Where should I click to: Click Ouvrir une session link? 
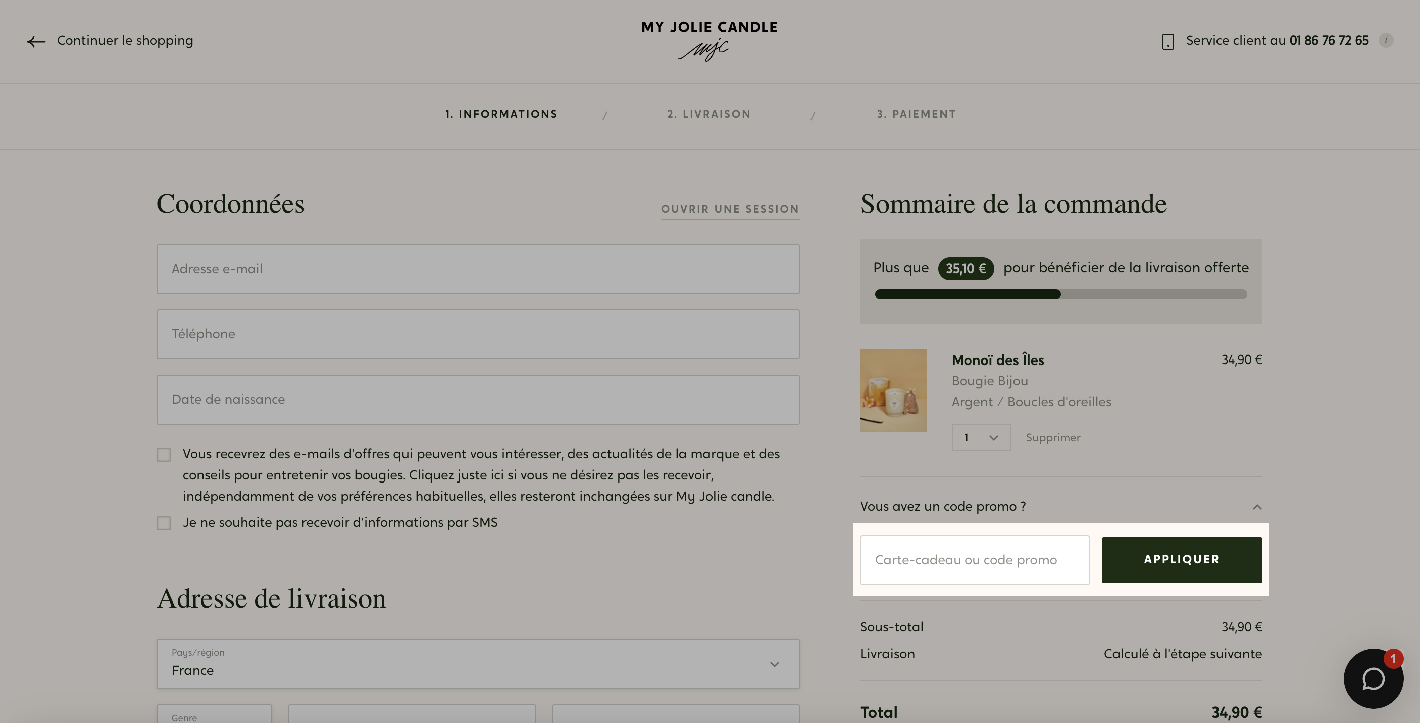click(730, 209)
